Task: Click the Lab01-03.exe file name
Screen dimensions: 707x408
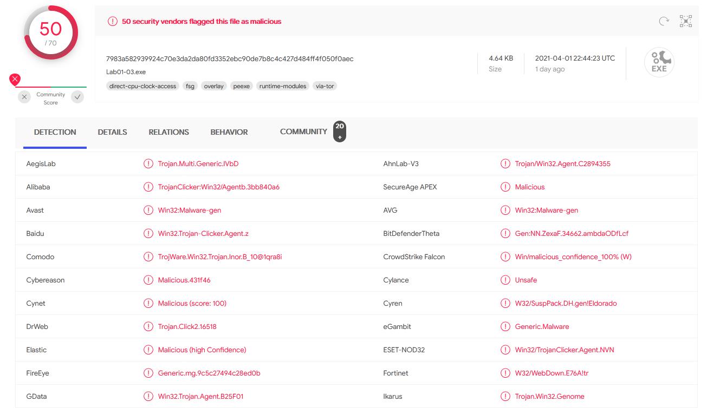Action: [126, 72]
